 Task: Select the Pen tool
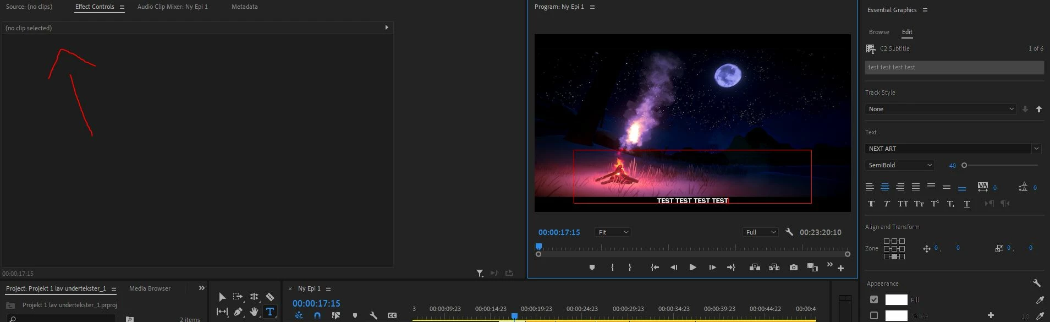pyautogui.click(x=238, y=312)
